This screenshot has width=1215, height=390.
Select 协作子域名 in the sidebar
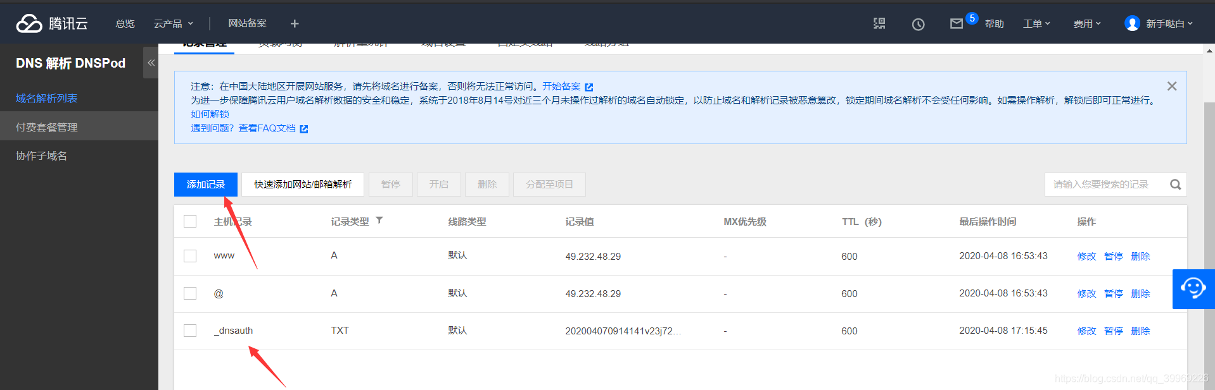coord(41,155)
